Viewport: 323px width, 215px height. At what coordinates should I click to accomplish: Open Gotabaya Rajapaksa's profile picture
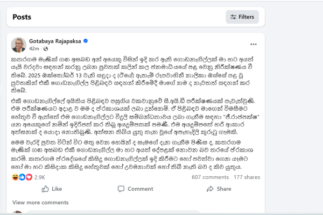pos(19,44)
